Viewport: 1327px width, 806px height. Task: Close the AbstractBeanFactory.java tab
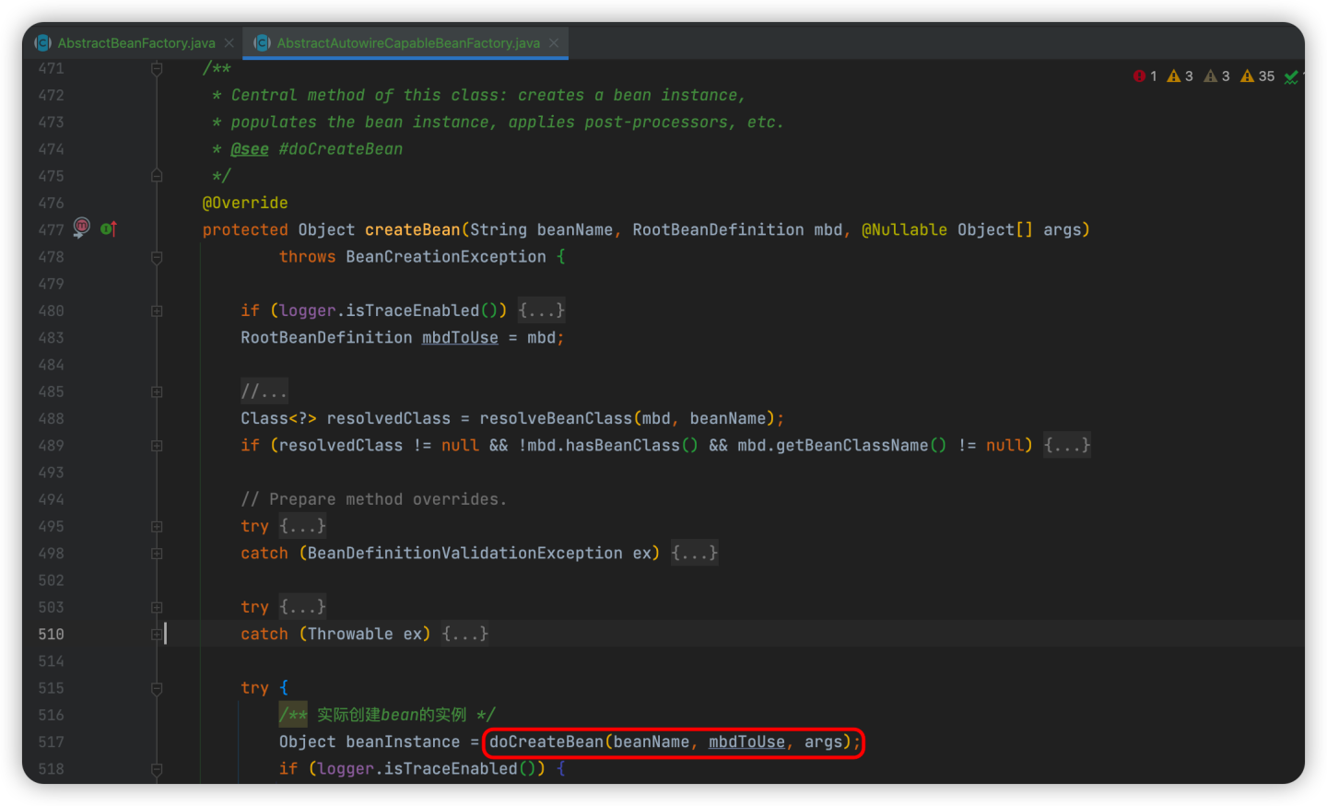(x=229, y=43)
